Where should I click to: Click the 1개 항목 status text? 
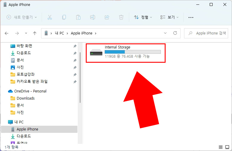[x=12, y=147]
